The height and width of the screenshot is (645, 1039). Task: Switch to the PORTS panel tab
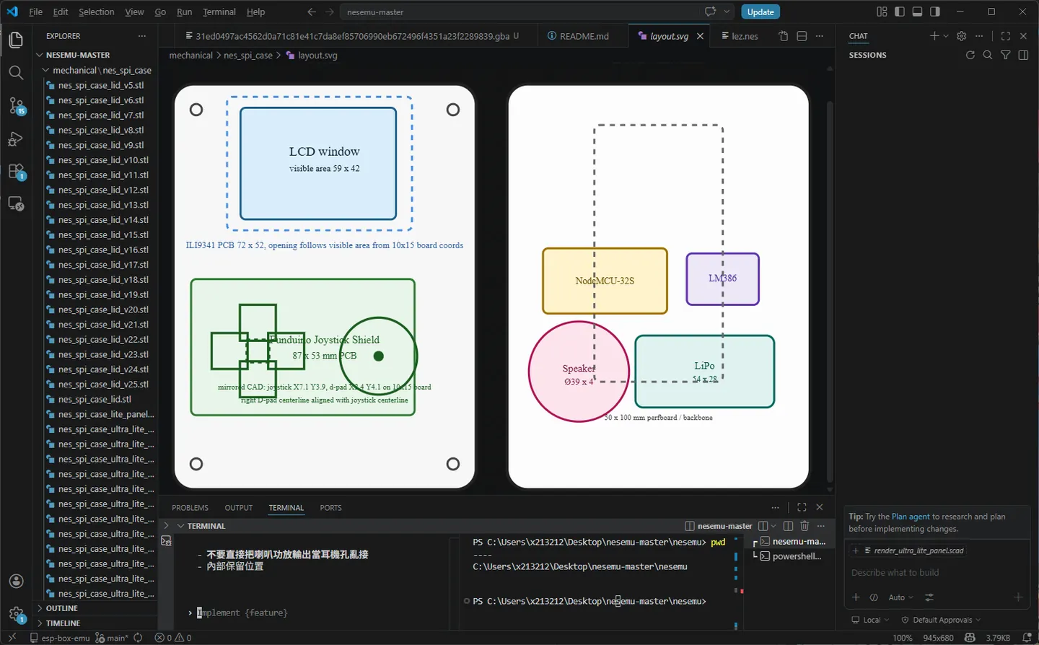point(330,508)
